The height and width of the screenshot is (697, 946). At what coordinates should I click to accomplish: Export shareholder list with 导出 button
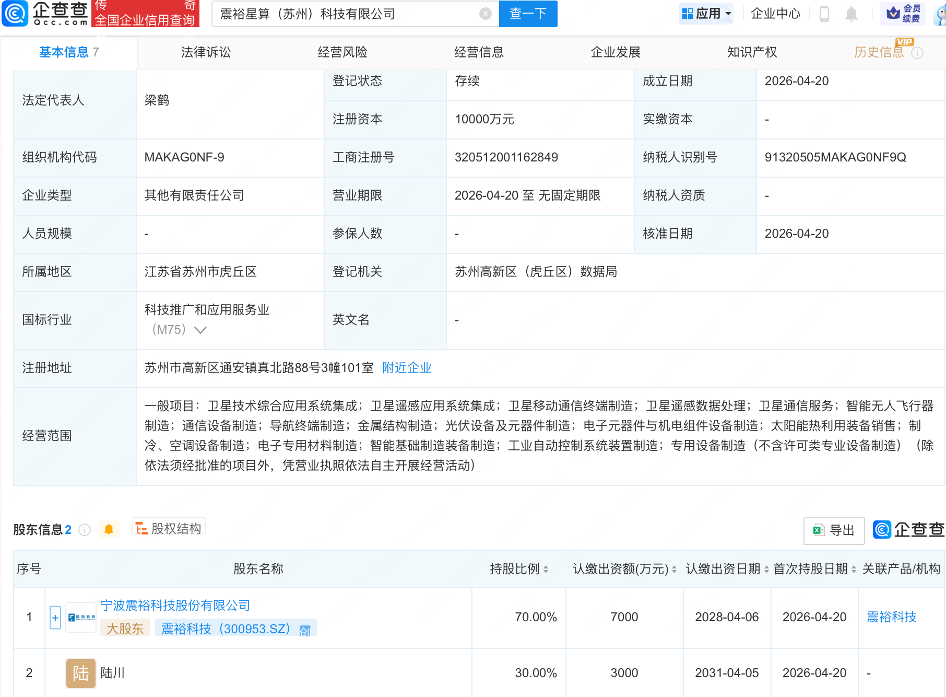tap(834, 530)
